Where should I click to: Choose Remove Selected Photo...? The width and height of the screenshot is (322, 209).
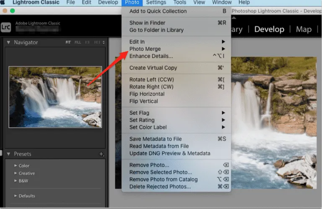[176, 172]
